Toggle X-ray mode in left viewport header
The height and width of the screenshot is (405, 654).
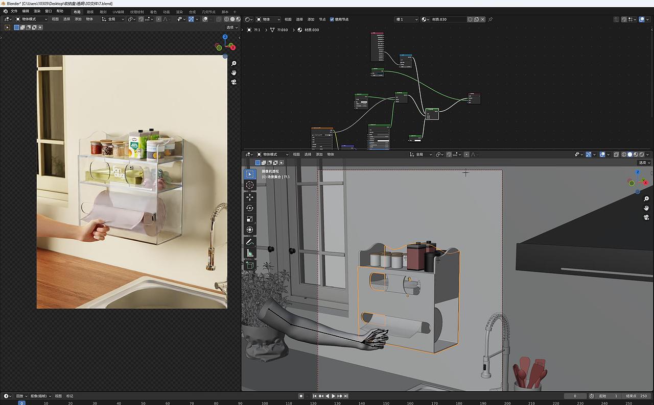coord(219,19)
